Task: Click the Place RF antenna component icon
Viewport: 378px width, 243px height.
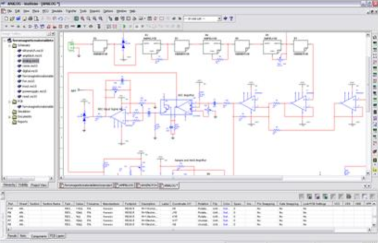Action: [x=85, y=26]
